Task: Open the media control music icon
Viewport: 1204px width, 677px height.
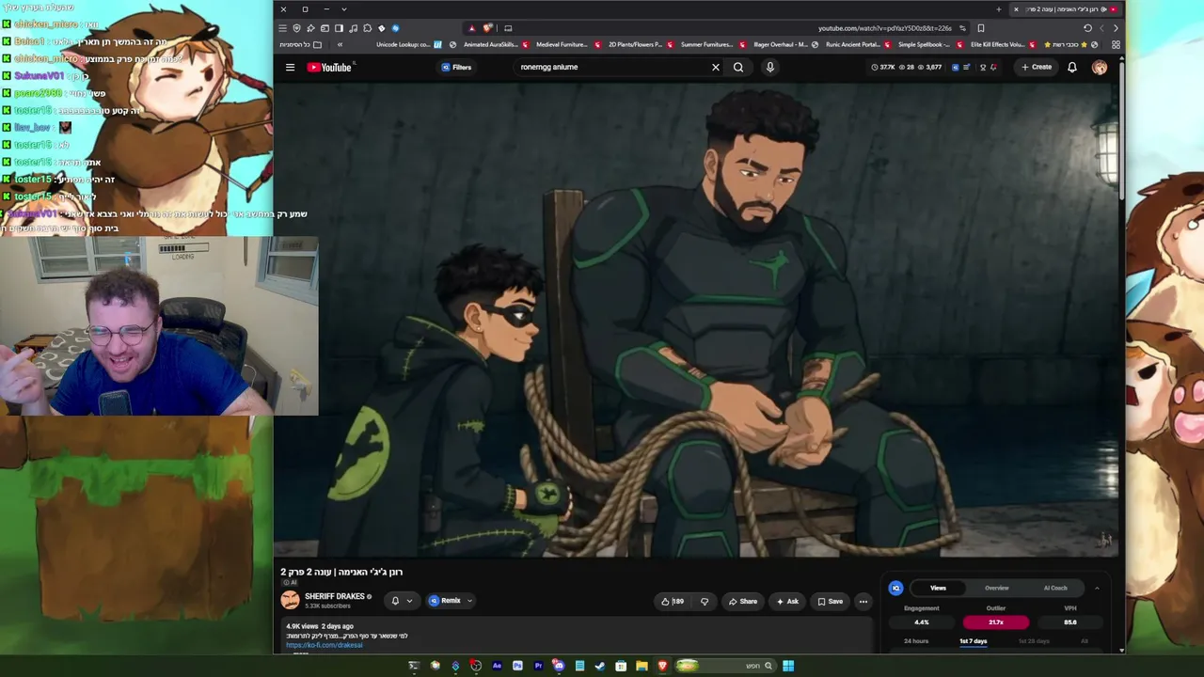Action: pyautogui.click(x=353, y=28)
